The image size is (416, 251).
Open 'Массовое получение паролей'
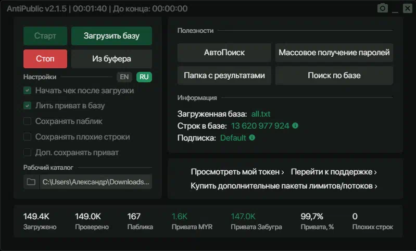coord(334,53)
